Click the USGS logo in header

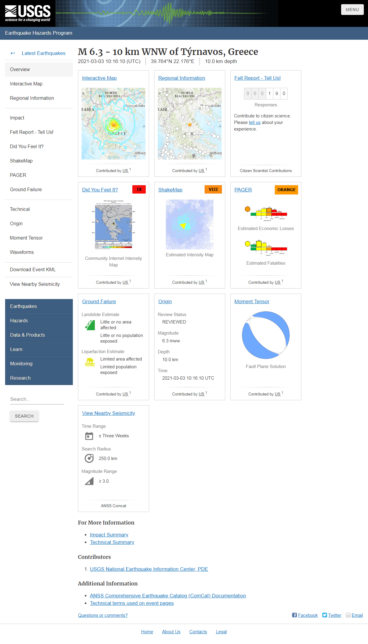[x=28, y=13]
